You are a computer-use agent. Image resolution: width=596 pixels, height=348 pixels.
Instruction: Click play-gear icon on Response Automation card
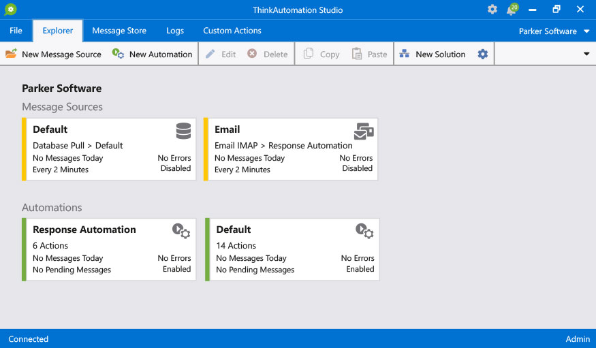[x=181, y=231]
